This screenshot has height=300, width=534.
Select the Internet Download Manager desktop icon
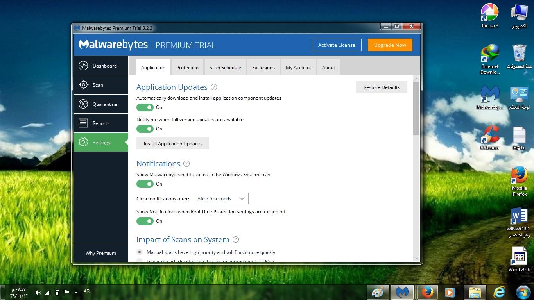(x=490, y=59)
